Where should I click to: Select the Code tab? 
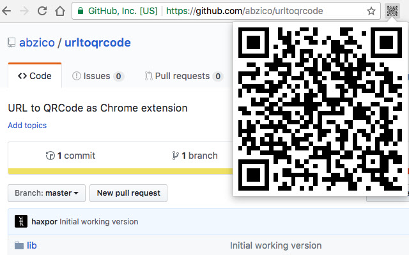35,76
